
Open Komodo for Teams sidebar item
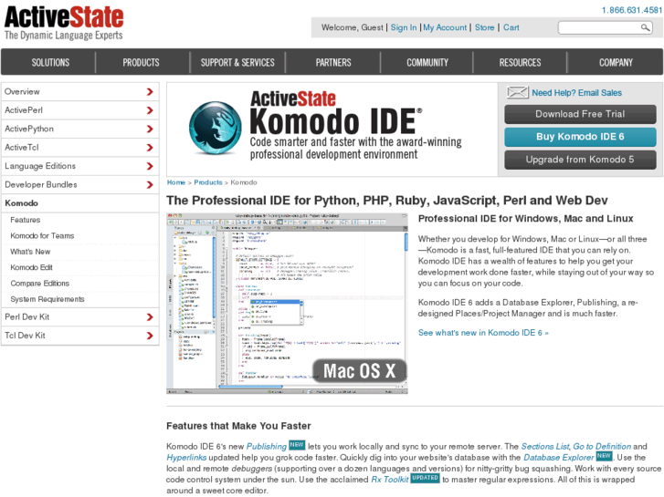click(x=42, y=236)
